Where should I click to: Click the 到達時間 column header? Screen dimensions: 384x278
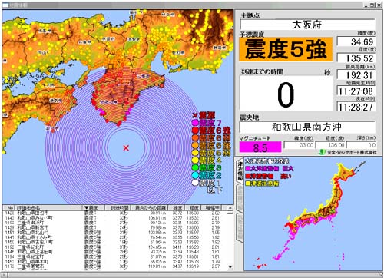118,207
